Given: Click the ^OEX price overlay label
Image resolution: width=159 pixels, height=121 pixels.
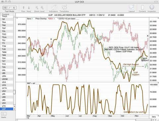Looking at the screenshot, I should [50, 19].
